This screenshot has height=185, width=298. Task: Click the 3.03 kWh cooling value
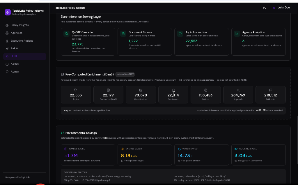point(243,156)
